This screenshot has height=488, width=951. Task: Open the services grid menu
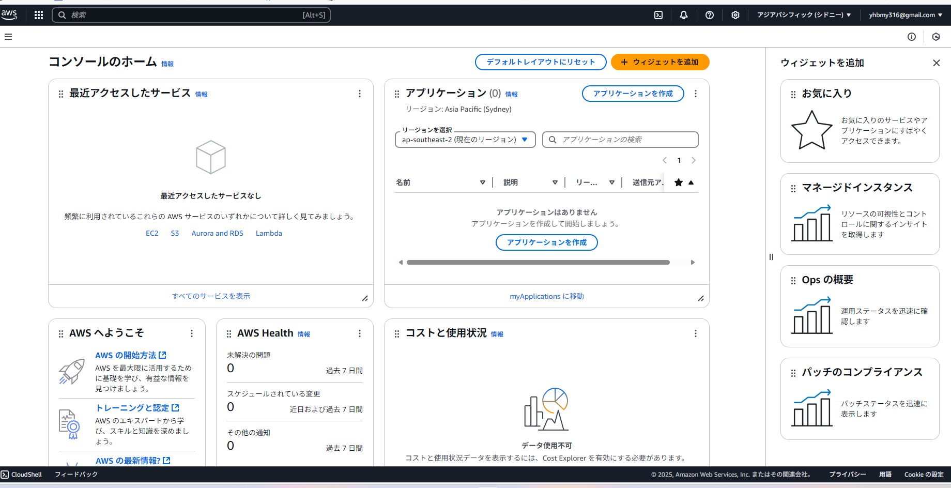(x=39, y=15)
